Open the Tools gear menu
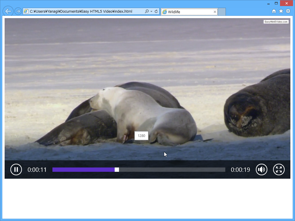 (288, 11)
